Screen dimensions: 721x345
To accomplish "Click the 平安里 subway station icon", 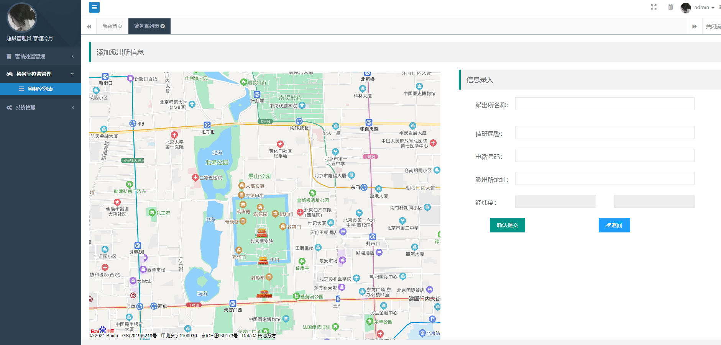I will (133, 123).
